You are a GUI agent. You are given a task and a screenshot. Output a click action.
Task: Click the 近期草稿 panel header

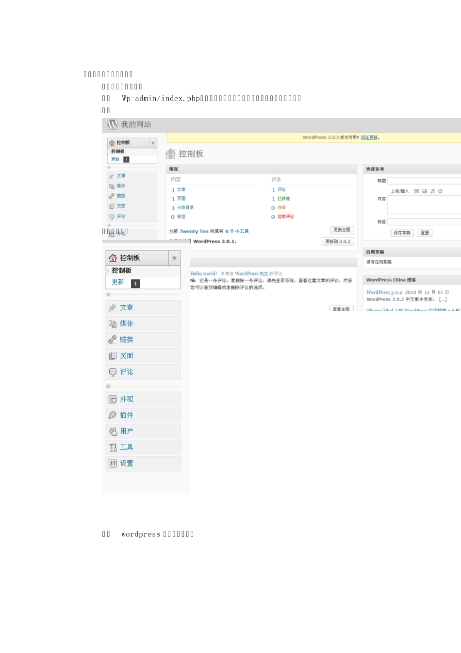(412, 252)
